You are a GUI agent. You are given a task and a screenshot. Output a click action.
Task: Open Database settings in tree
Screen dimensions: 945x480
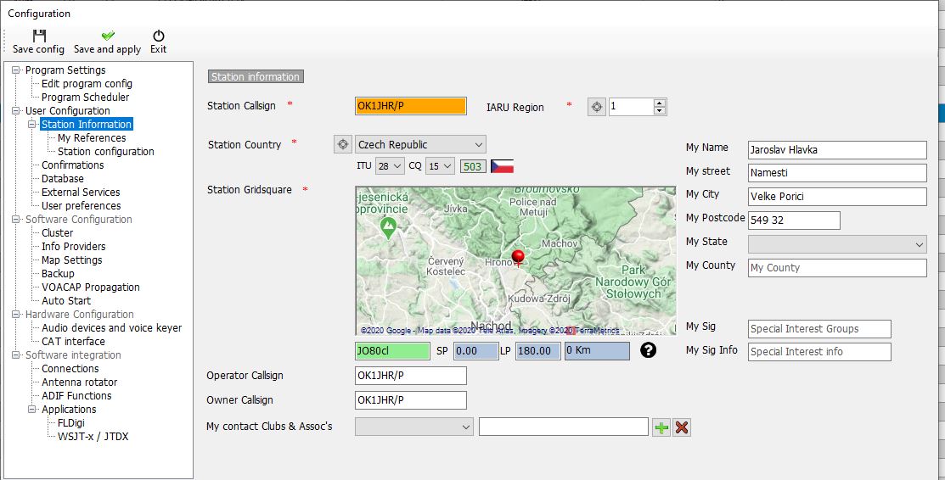[63, 178]
